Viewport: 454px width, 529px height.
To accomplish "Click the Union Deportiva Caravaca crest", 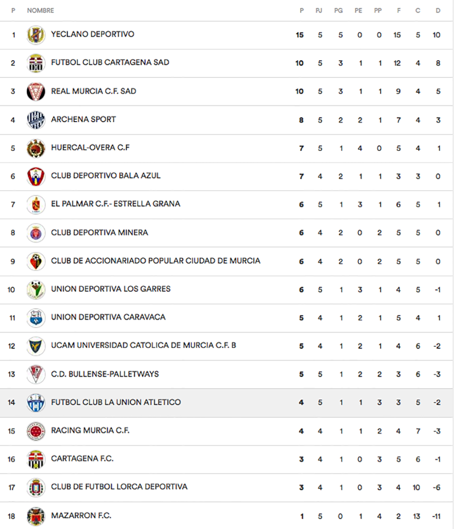I will (36, 318).
